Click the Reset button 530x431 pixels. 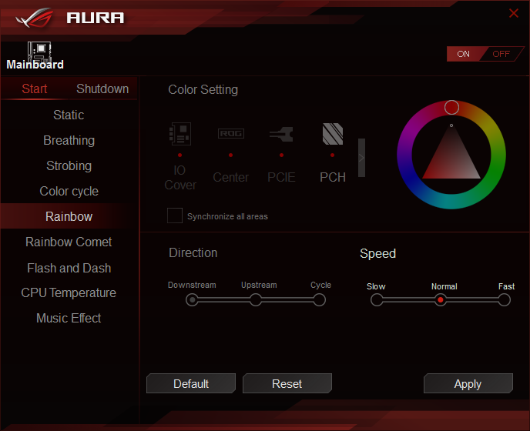pos(287,383)
